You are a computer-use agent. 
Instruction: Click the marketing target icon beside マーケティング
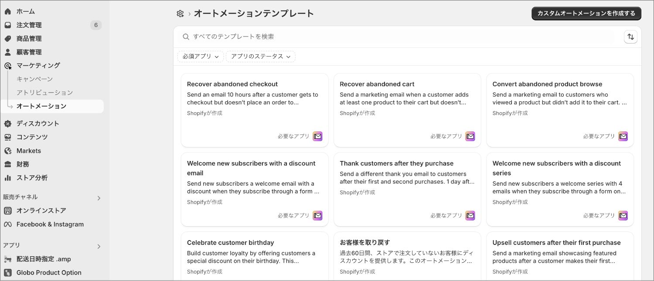coord(7,66)
